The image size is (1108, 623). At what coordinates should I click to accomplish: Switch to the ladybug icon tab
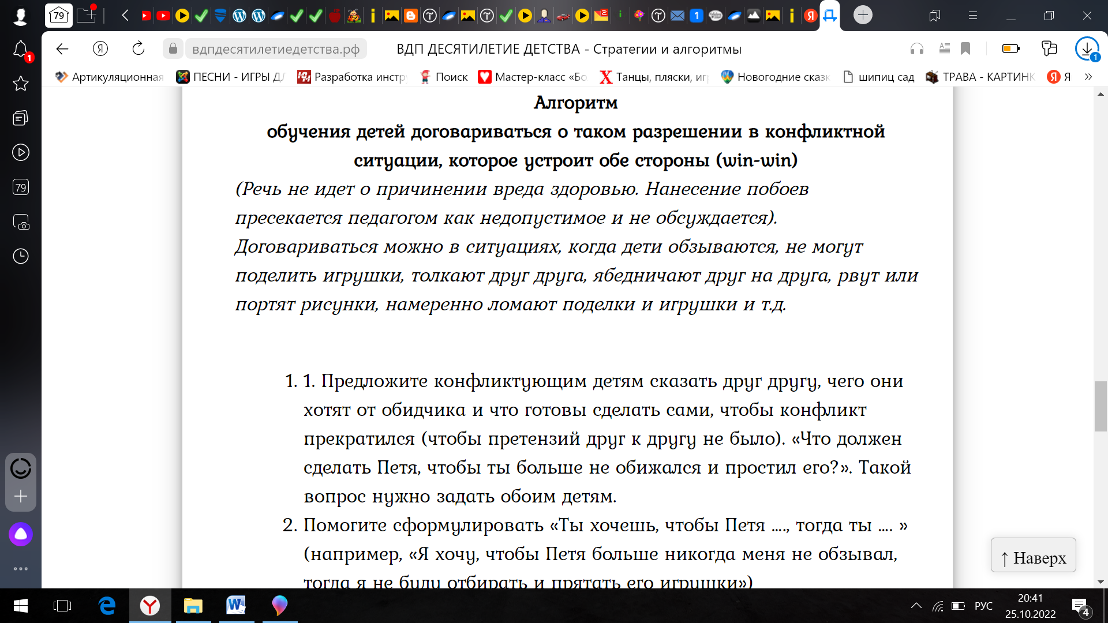[354, 16]
